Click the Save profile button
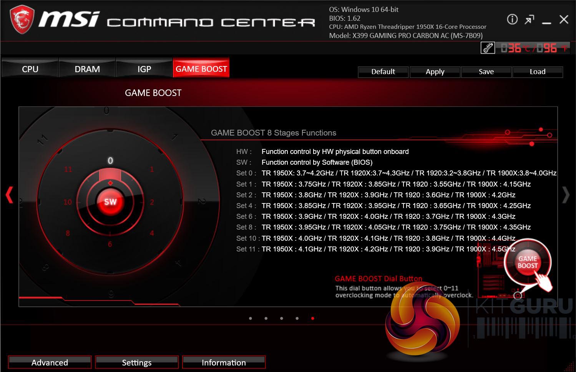The image size is (576, 372). [x=486, y=72]
